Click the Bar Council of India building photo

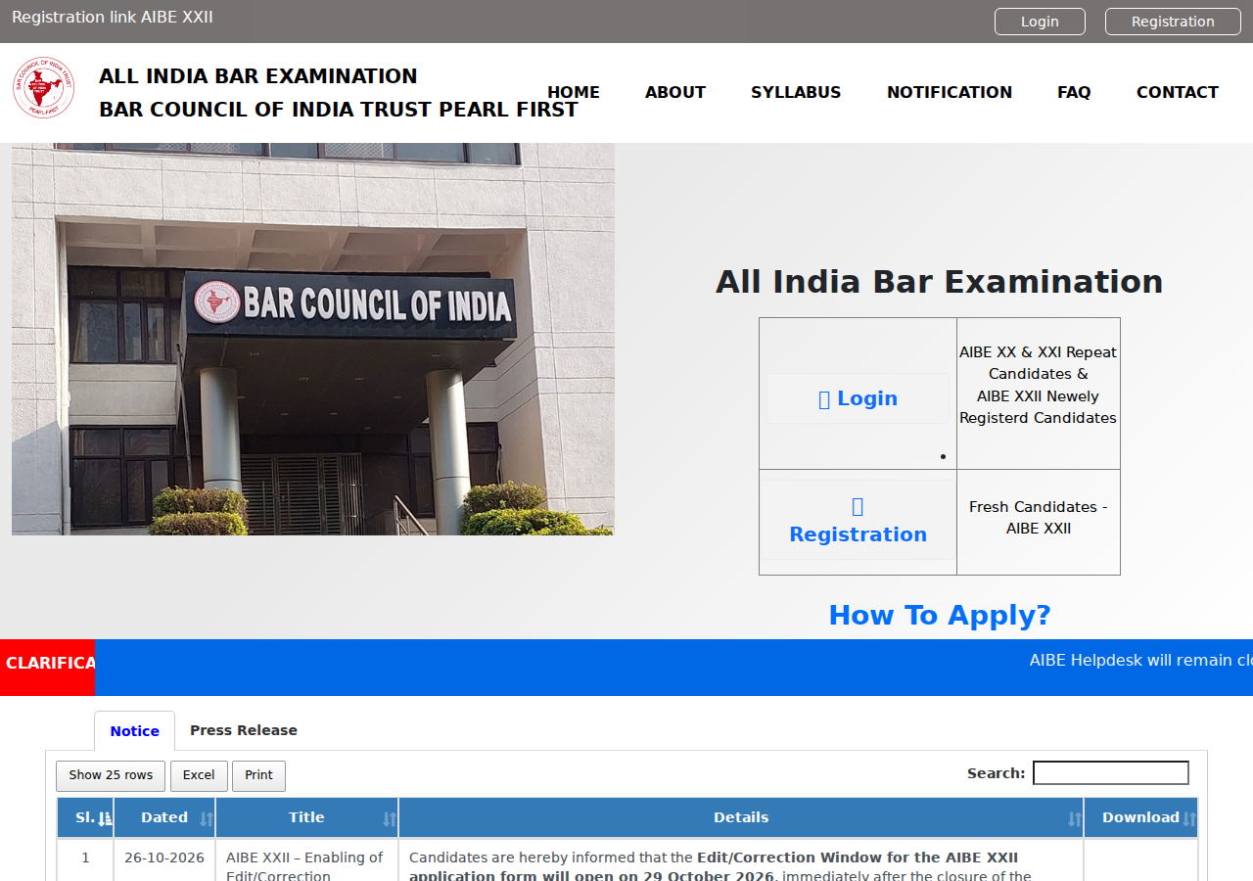pyautogui.click(x=313, y=340)
